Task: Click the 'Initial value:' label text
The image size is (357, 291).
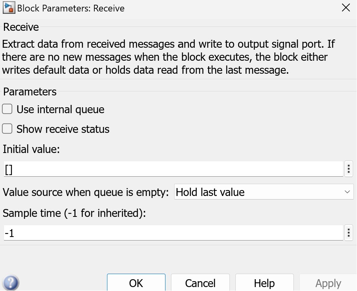Action: click(31, 149)
